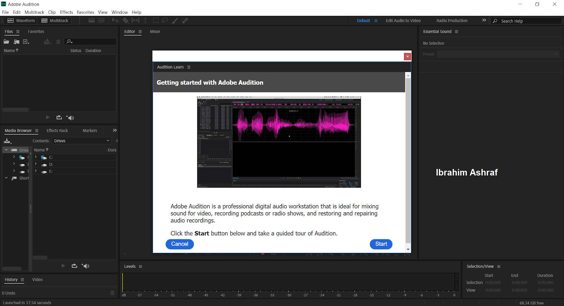Toggle Loop Playback in the Files panel
Viewport: 564px width, 306px height.
coord(59,117)
